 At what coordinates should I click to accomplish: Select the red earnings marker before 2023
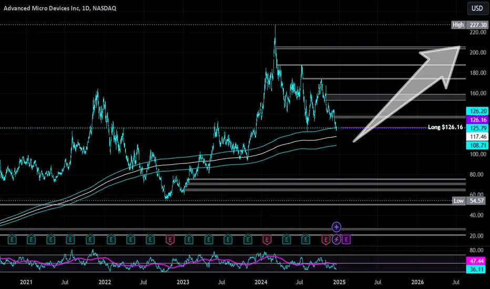[170, 240]
